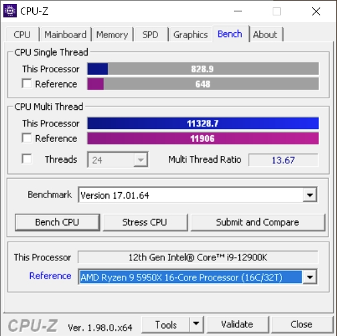The image size is (337, 336).
Task: Open the threads count combo box
Action: click(118, 160)
